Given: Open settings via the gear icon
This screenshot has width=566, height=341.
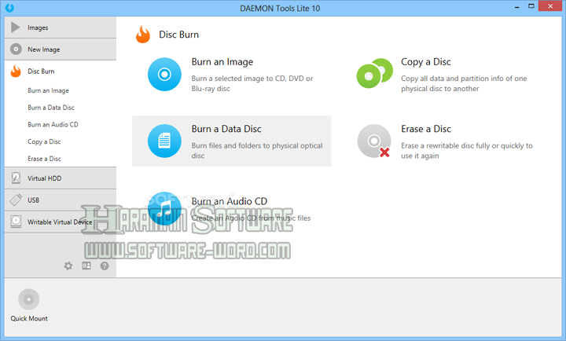Looking at the screenshot, I should [68, 266].
